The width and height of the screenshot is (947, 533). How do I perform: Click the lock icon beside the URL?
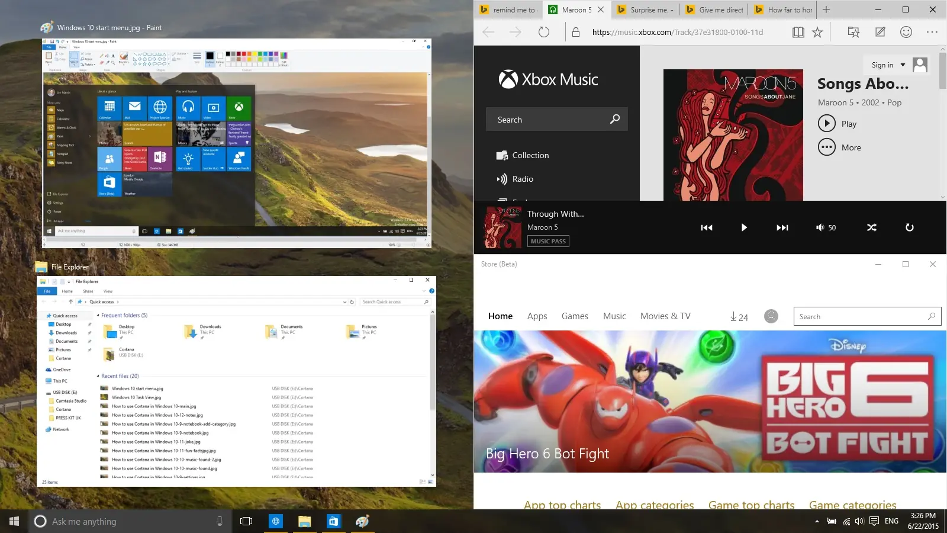coord(576,32)
